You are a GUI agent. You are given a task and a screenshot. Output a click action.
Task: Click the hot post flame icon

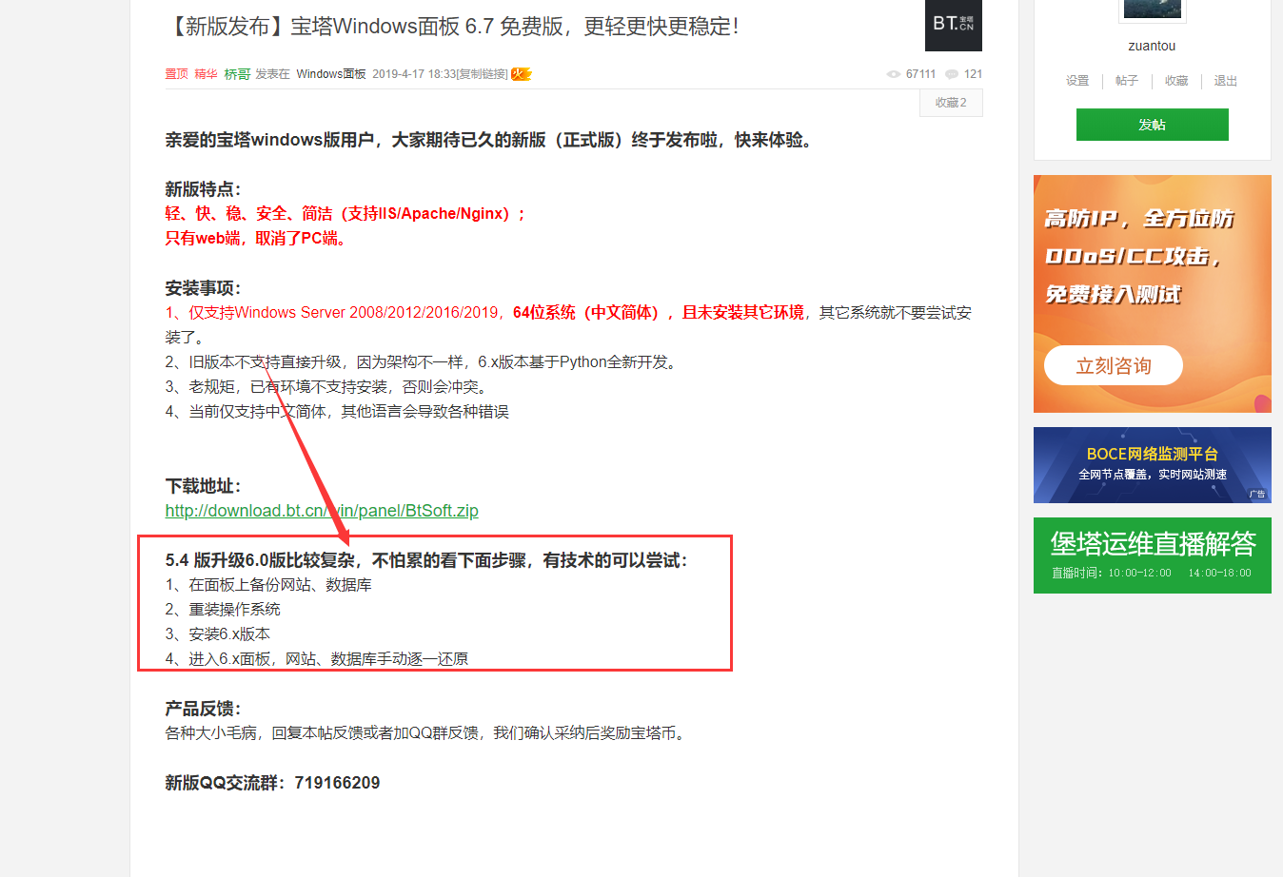pyautogui.click(x=521, y=74)
